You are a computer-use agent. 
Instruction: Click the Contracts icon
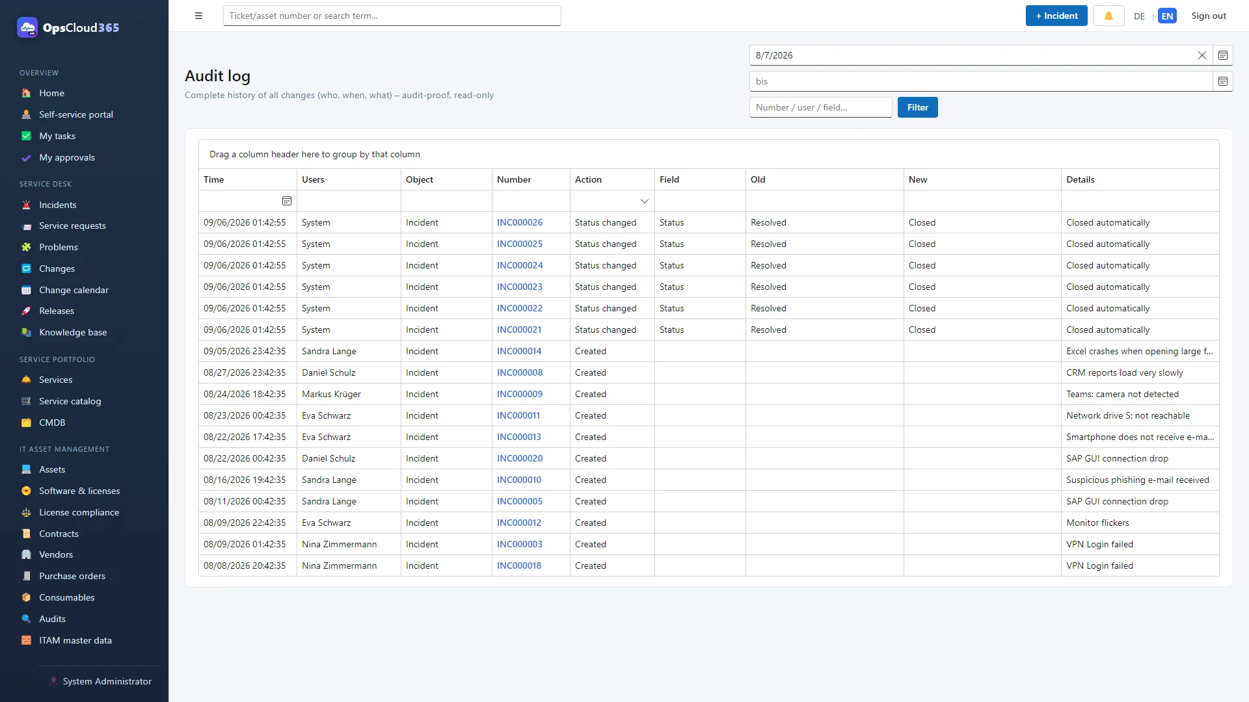(26, 534)
